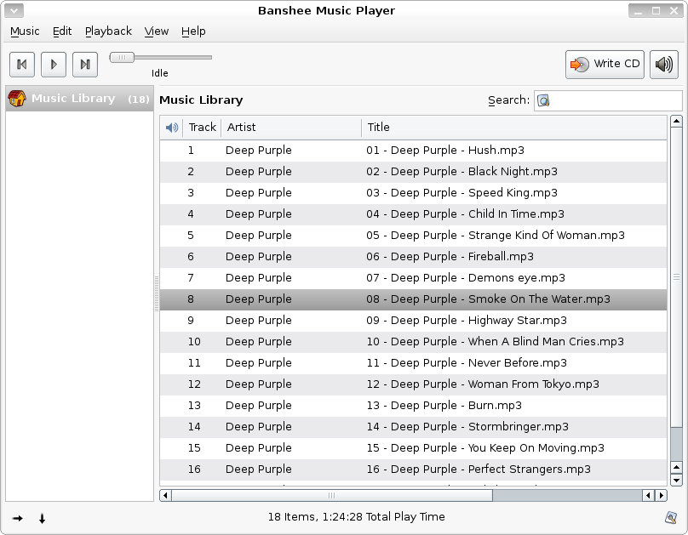
Task: Select track "04 - Deep Purple - Child In Time.mp3"
Action: click(413, 214)
